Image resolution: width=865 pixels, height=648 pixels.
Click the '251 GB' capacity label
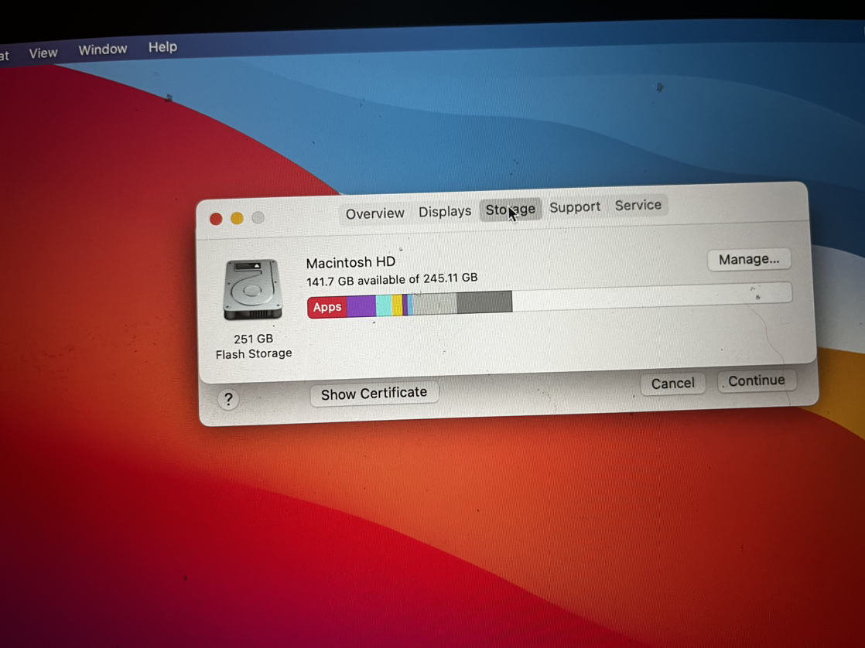253,339
